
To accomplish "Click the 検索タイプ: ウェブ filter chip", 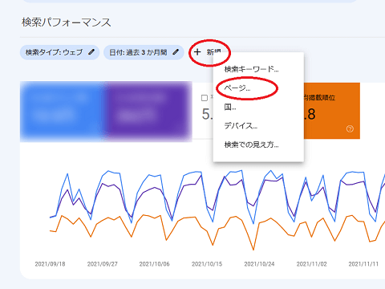I will tap(59, 52).
